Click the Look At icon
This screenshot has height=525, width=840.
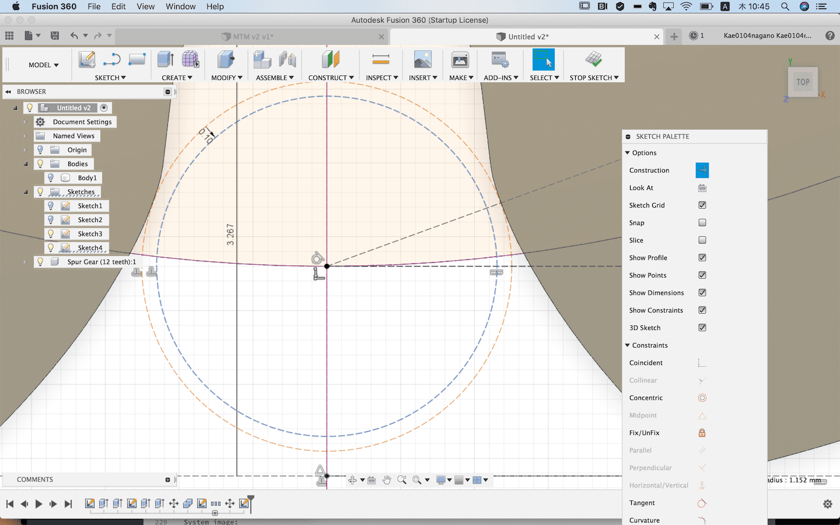702,188
